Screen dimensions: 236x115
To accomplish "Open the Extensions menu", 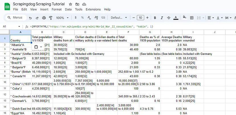I will point(93,9).
